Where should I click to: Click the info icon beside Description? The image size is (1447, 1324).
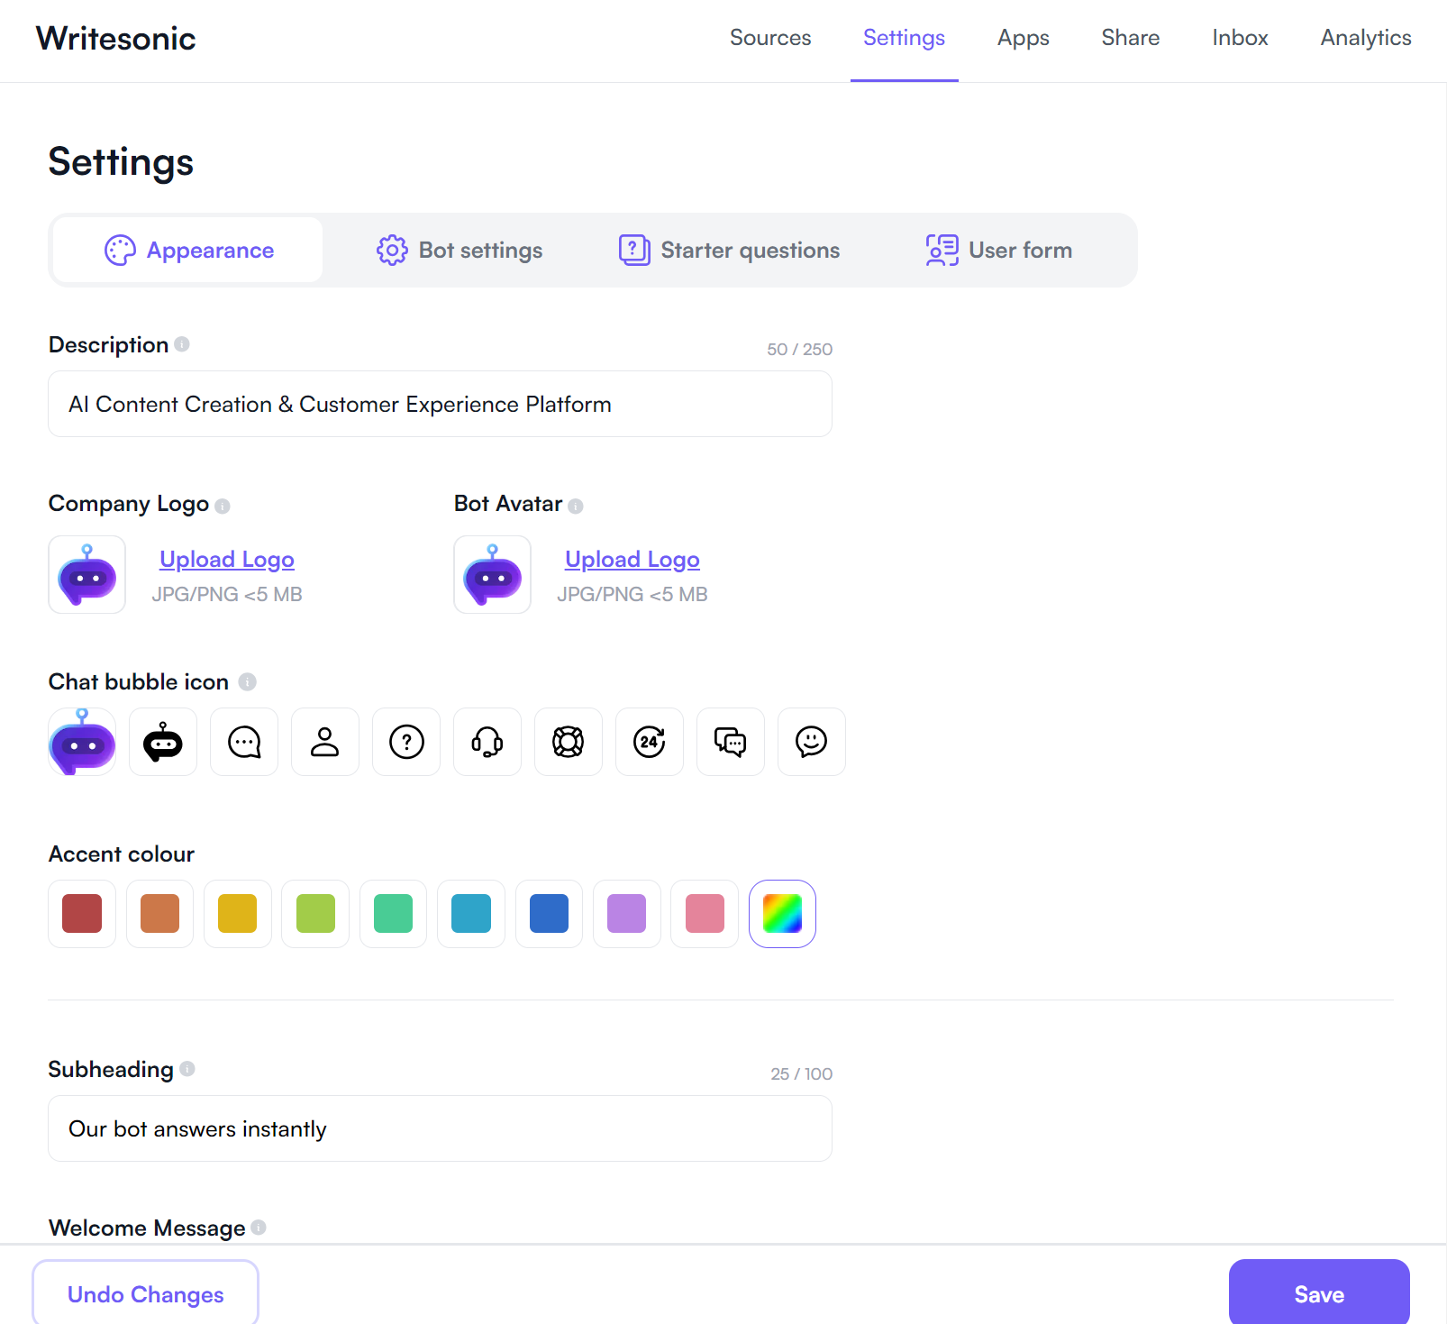click(x=182, y=344)
